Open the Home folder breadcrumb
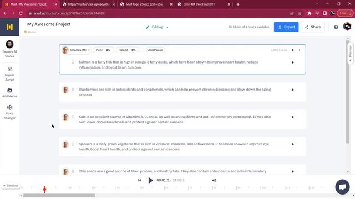Image resolution: width=355 pixels, height=199 pixels. point(30,32)
